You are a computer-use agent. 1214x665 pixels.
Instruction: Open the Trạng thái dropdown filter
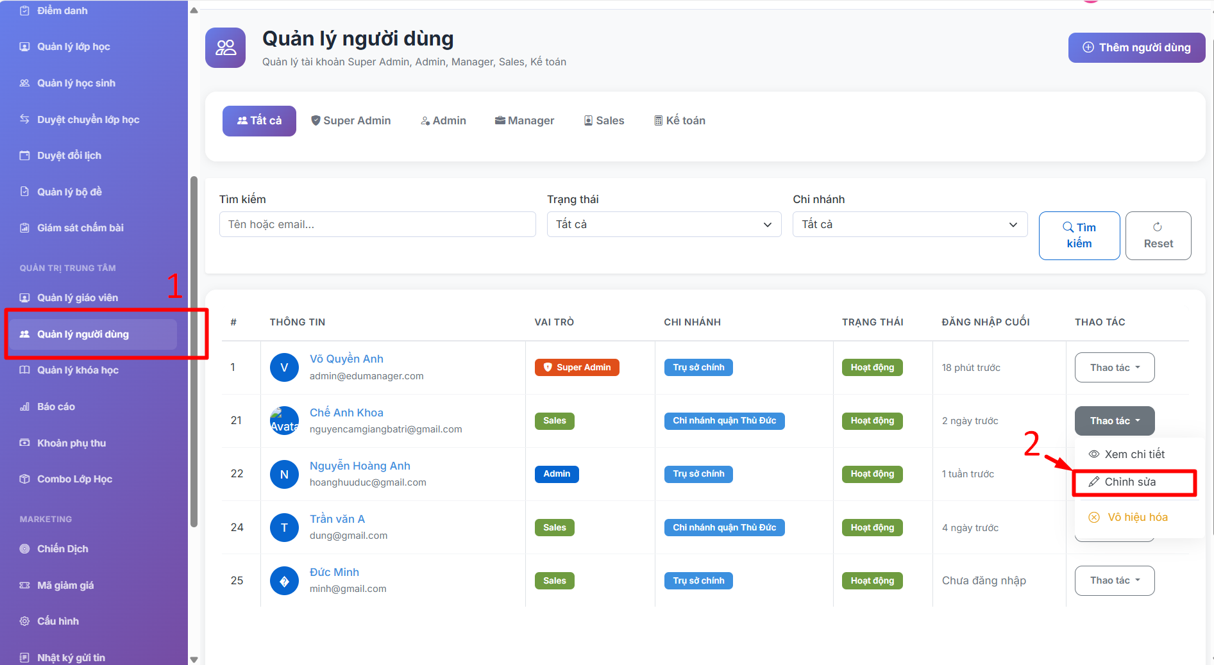(664, 224)
